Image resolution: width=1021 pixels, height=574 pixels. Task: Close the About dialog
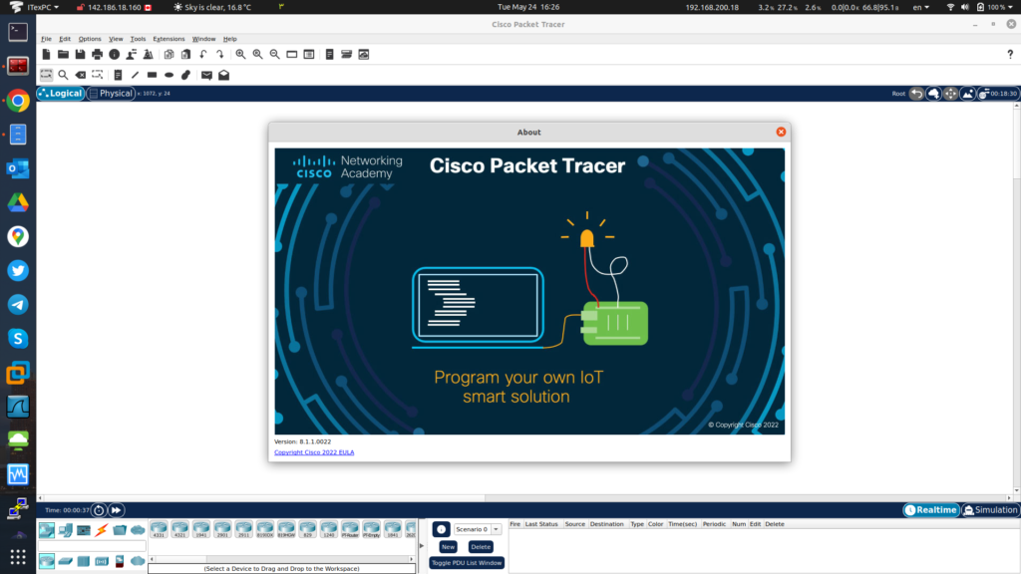(x=781, y=132)
